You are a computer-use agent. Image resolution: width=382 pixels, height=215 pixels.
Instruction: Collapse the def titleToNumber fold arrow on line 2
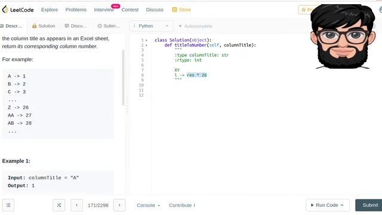click(146, 45)
